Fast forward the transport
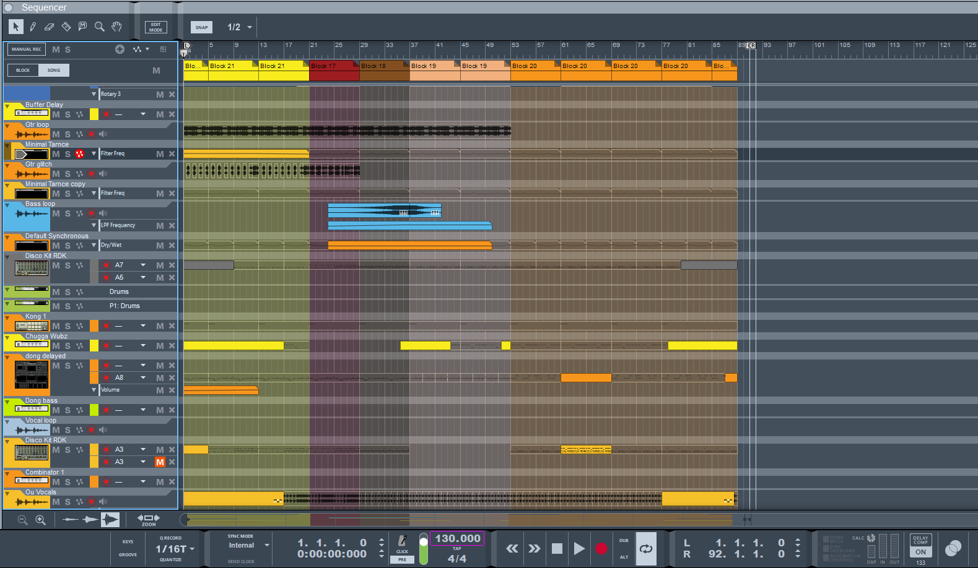The width and height of the screenshot is (978, 568). point(534,549)
